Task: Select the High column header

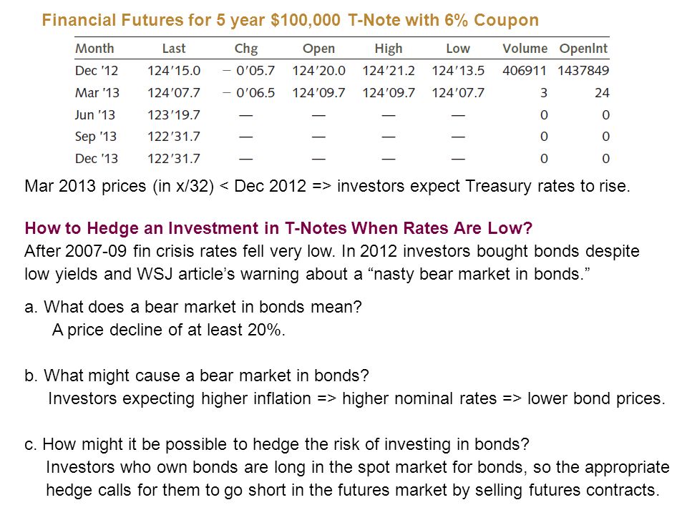Action: (x=388, y=49)
